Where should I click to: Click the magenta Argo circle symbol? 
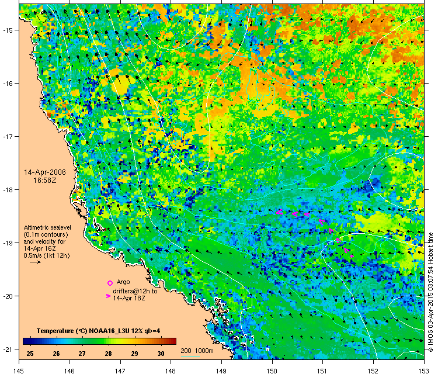[110, 283]
